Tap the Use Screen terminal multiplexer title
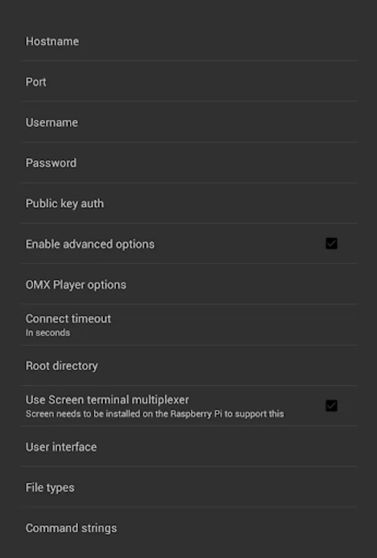The width and height of the screenshot is (377, 558). click(x=107, y=400)
